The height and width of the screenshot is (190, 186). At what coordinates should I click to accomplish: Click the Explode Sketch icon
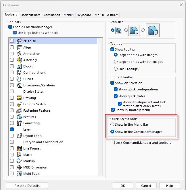pos(19,104)
